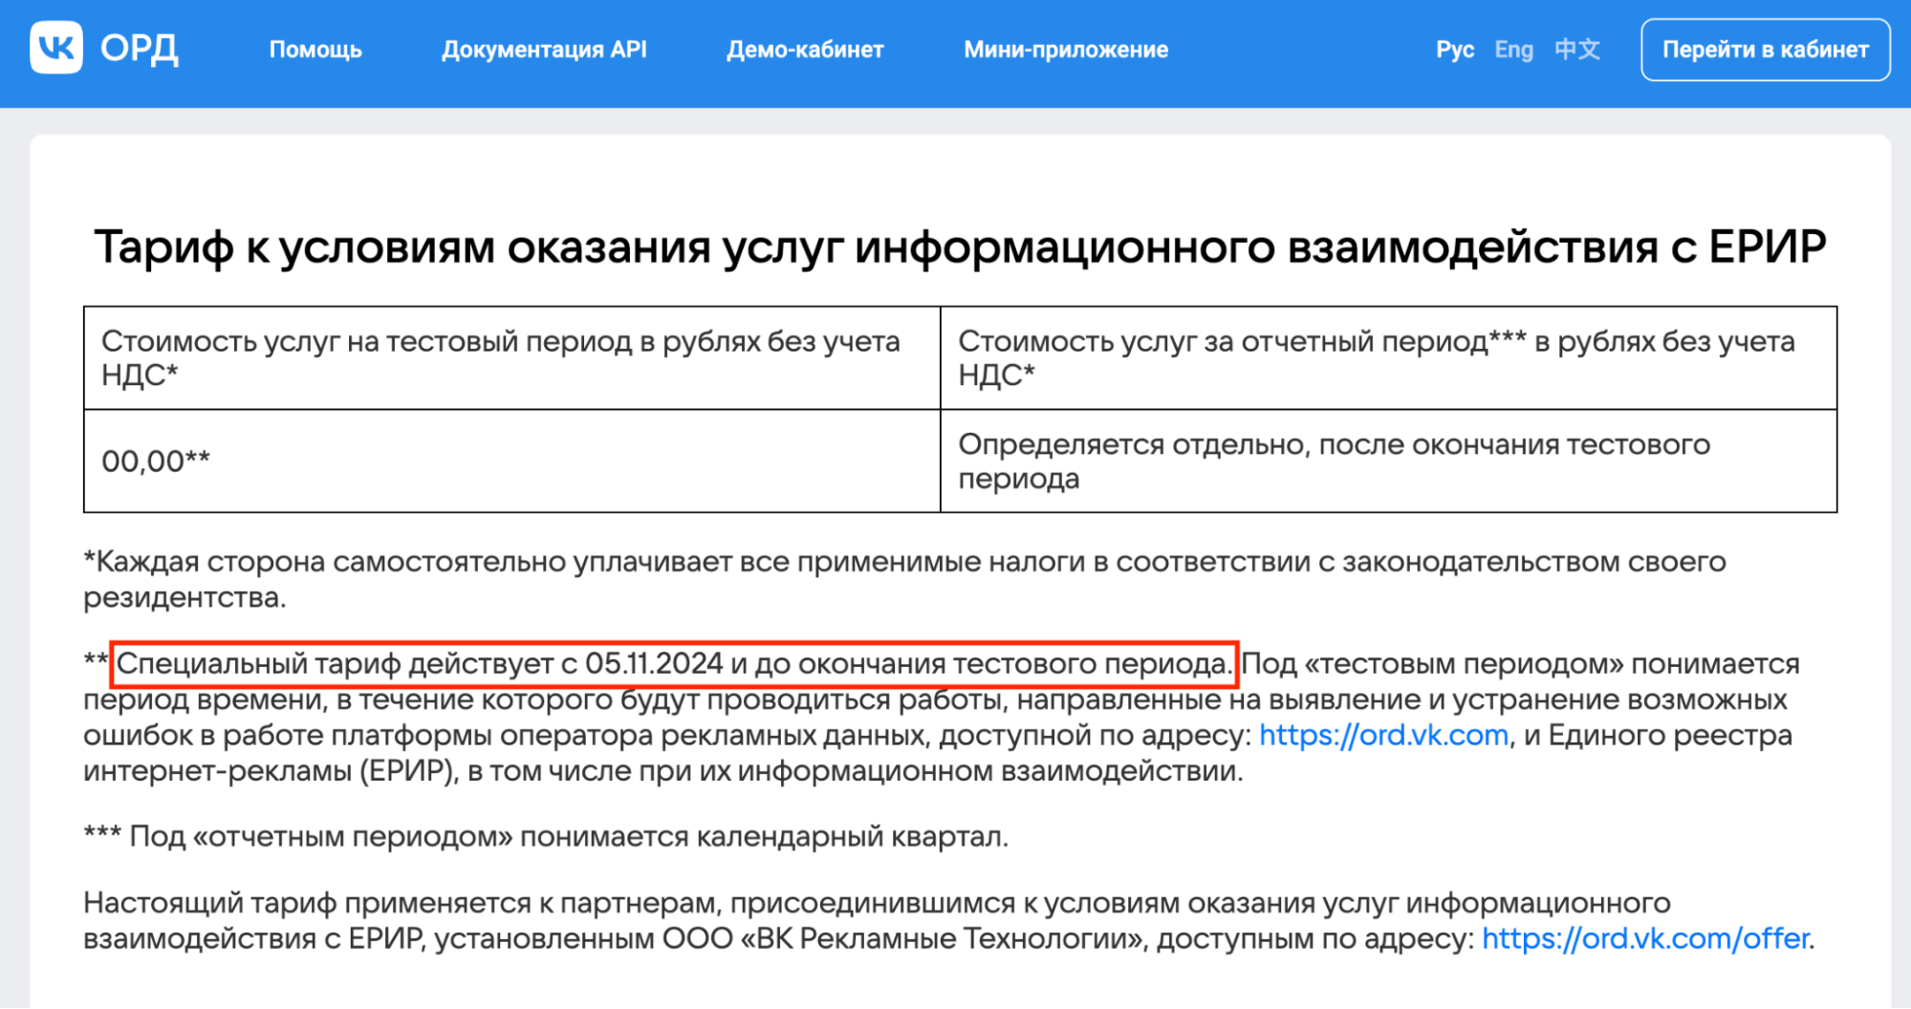
Task: Click the footnote defining отчетным периодом
Action: coord(546,837)
